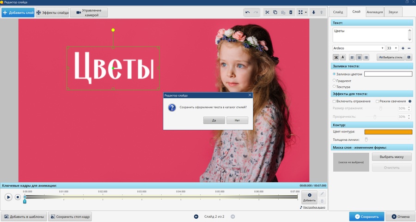Save the text style with the floppy disk icon
This screenshot has width=416, height=222.
[x=409, y=57]
